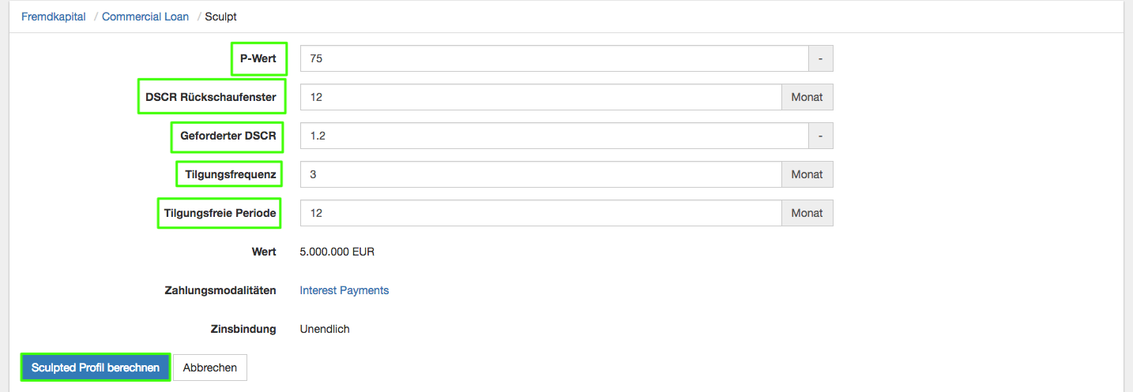Click the P-Wert input field
This screenshot has width=1133, height=392.
click(x=554, y=58)
